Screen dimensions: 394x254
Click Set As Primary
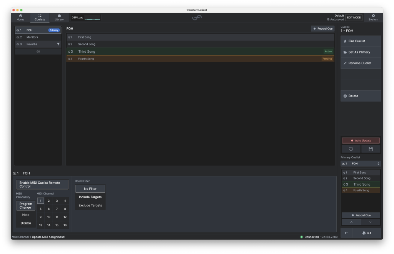click(361, 52)
